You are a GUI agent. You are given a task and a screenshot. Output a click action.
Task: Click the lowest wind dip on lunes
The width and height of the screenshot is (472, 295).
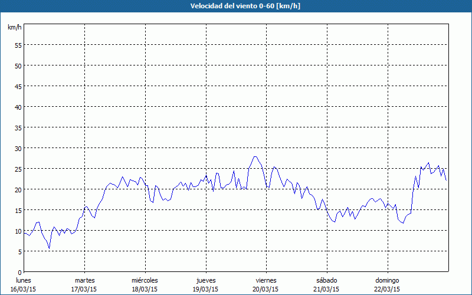[50, 248]
